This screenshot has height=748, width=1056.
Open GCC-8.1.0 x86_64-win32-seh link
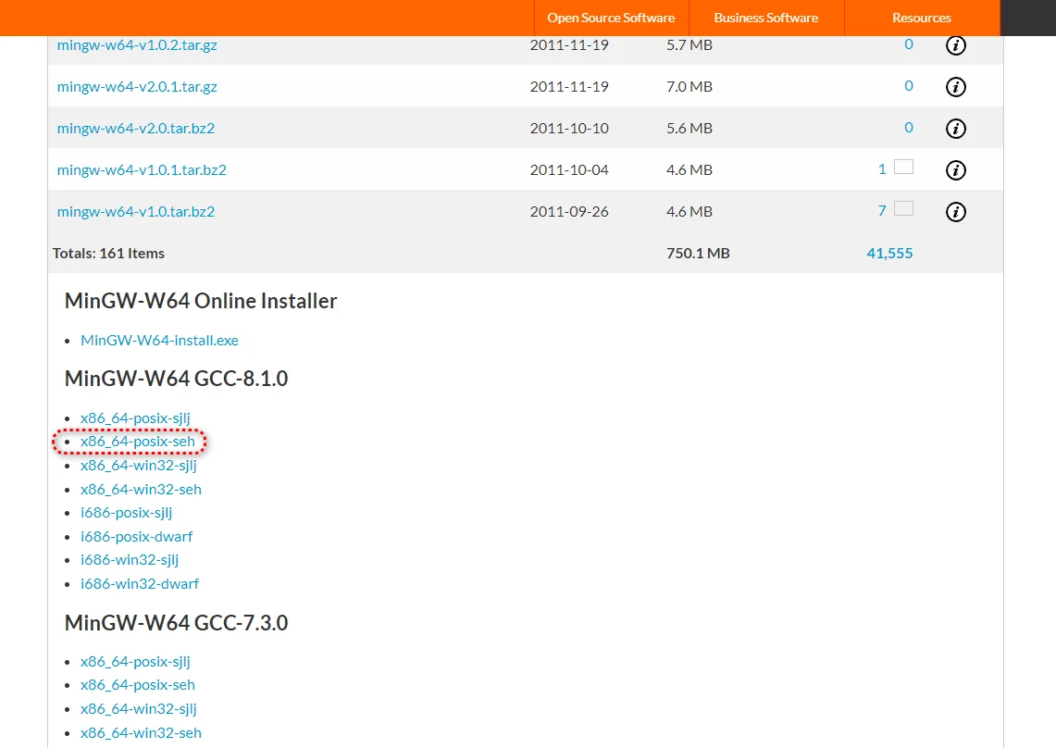click(141, 489)
